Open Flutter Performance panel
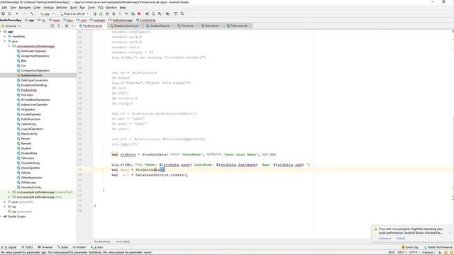 click(x=438, y=247)
